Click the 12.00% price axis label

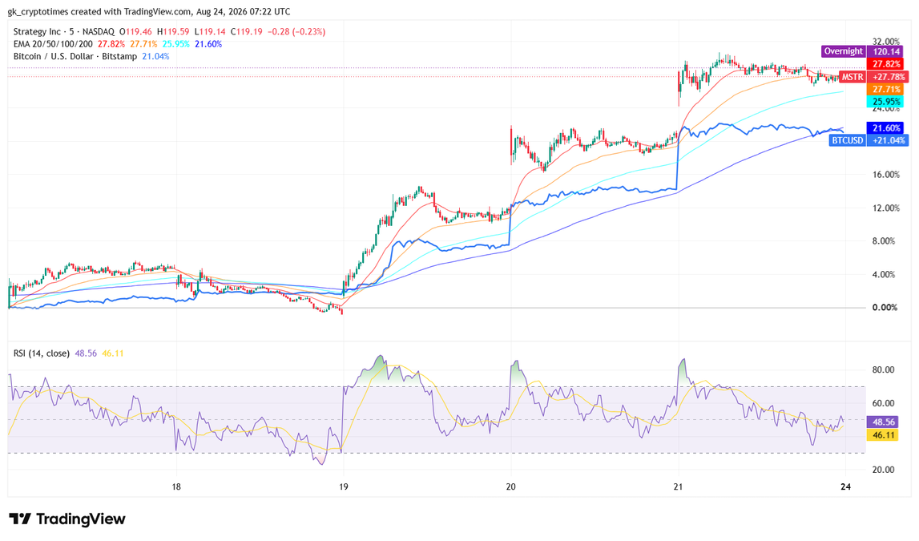coord(886,208)
